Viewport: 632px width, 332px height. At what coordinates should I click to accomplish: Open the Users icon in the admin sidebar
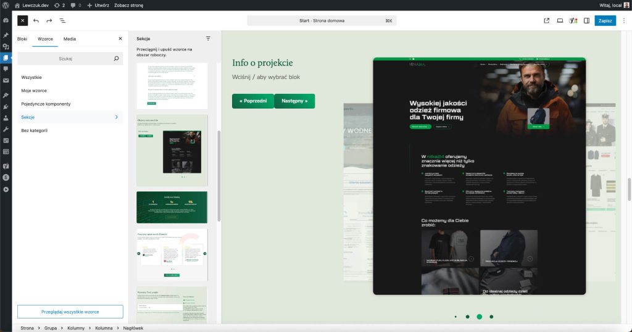6,118
